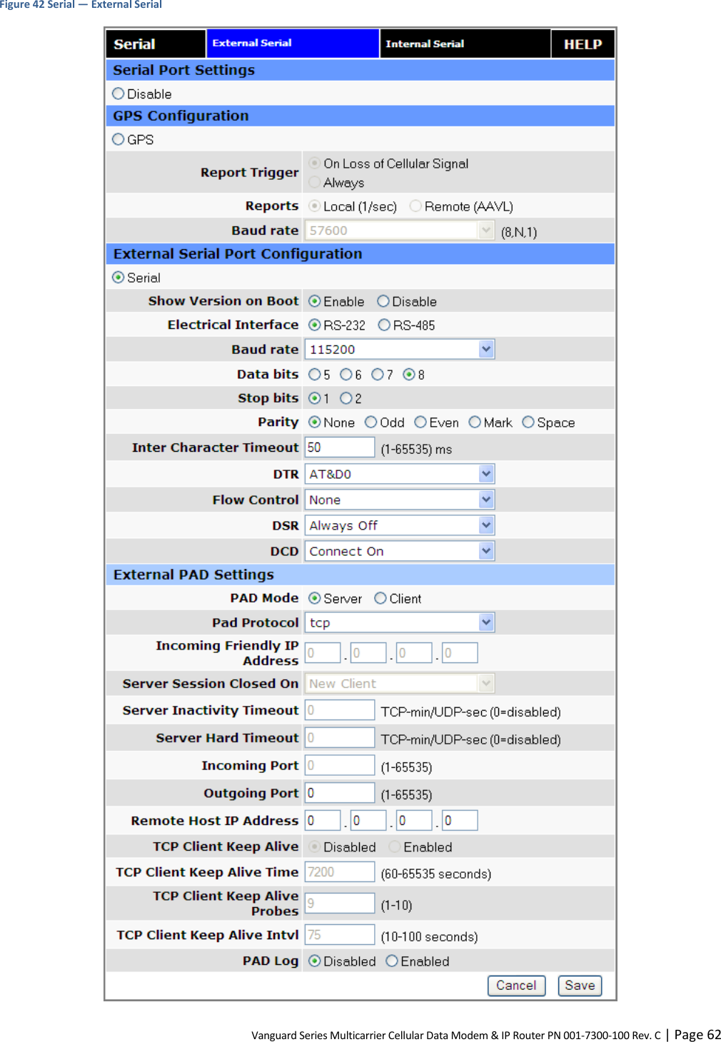Screen dimensions: 721x1042
Task: Choose RS-485 electrical interface
Action: pos(384,325)
